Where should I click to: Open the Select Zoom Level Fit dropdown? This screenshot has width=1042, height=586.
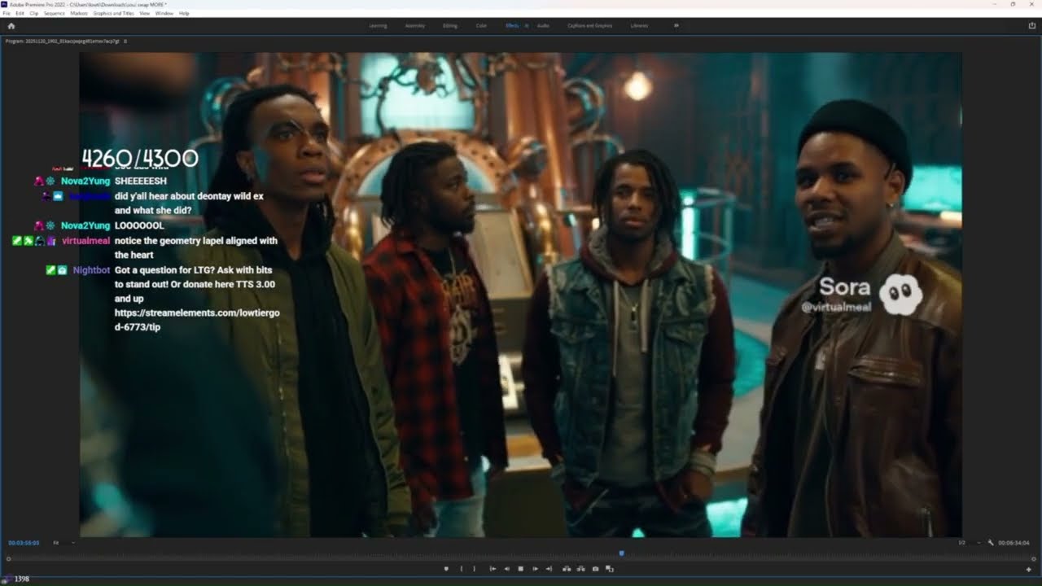coord(64,543)
